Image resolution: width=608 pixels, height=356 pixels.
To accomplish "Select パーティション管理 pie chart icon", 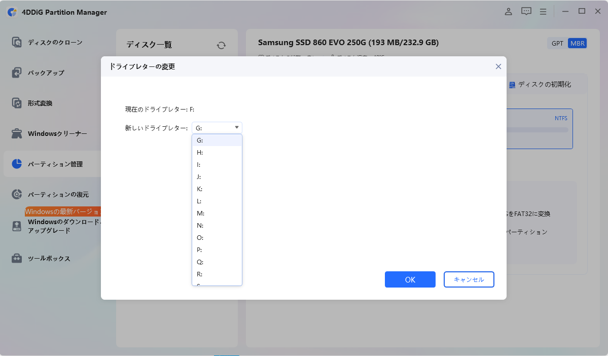I will tap(17, 164).
